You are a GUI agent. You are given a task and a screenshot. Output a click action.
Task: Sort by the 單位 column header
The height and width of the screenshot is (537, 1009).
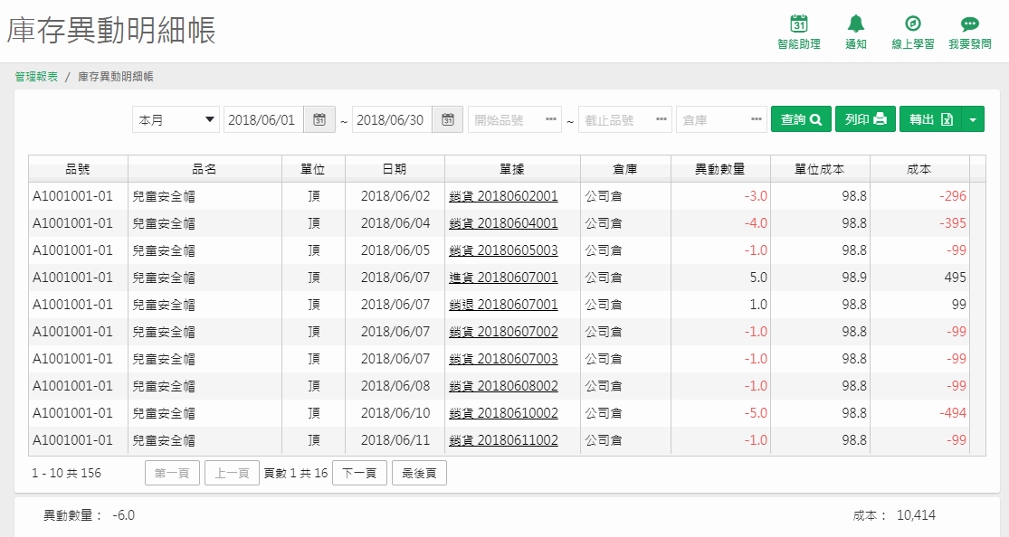313,169
